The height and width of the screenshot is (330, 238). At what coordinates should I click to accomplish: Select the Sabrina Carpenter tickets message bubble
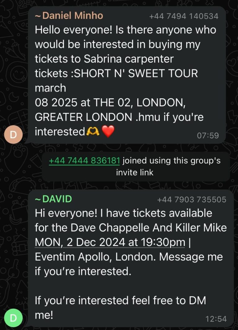(x=127, y=75)
